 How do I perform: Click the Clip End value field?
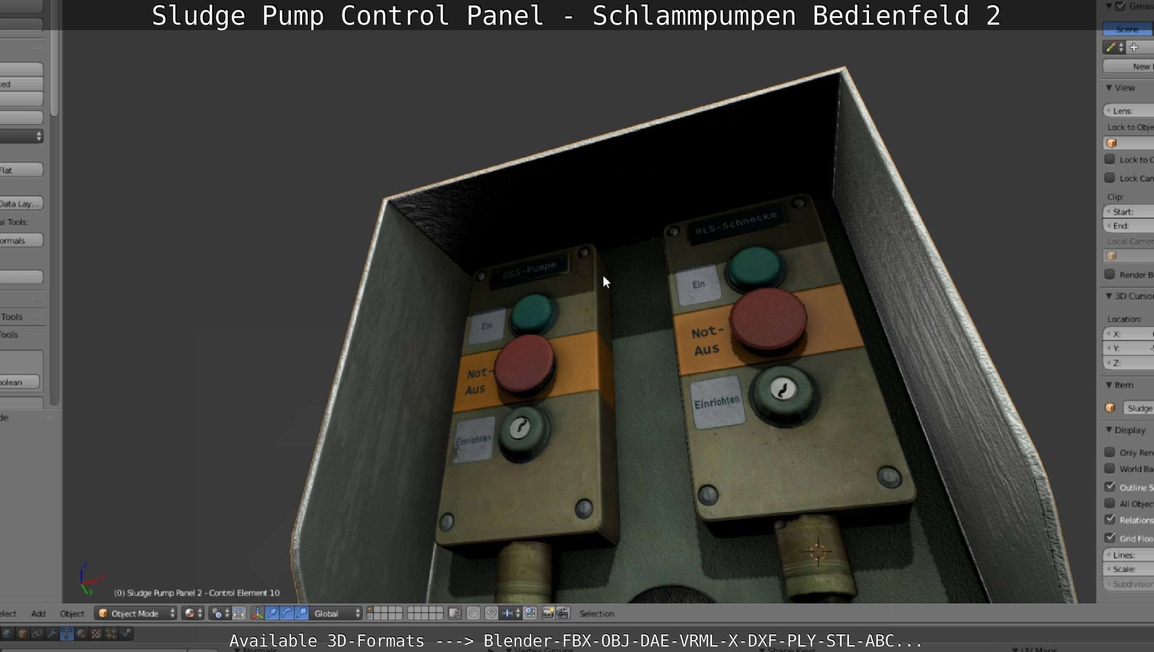(1128, 226)
